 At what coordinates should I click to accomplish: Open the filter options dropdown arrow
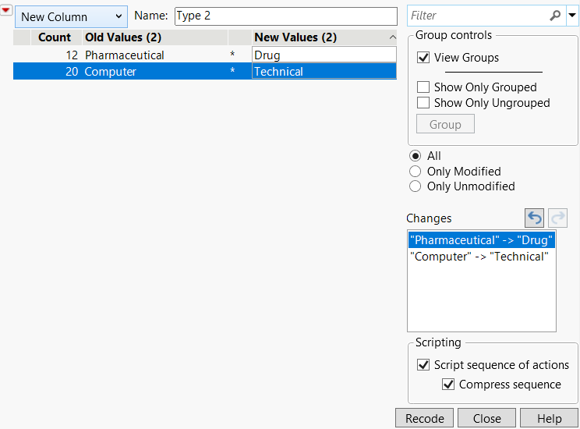tap(572, 16)
